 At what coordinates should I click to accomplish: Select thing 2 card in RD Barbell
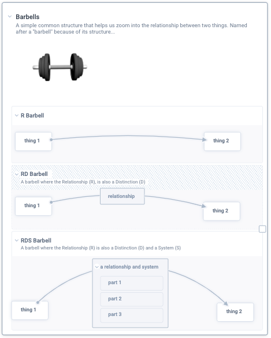[x=221, y=211]
